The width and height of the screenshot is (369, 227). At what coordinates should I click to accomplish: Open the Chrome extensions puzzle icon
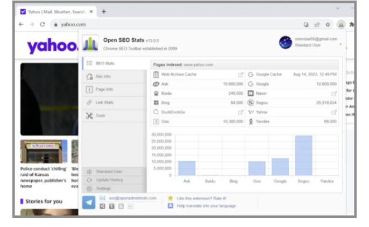pyautogui.click(x=352, y=24)
